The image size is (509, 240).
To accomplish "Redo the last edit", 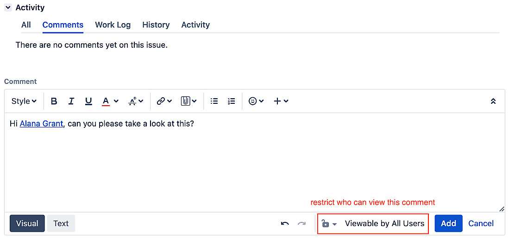I will point(302,223).
